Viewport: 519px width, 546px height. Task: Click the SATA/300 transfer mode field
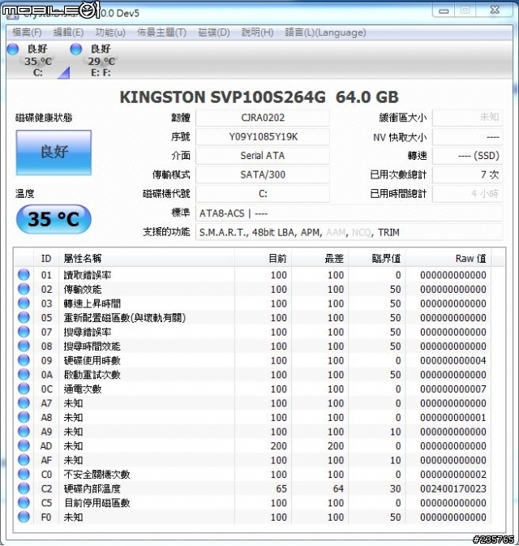click(263, 174)
